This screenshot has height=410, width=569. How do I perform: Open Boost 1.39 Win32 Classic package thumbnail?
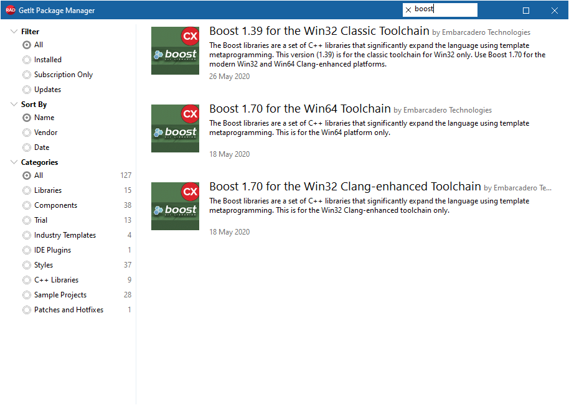click(x=175, y=50)
